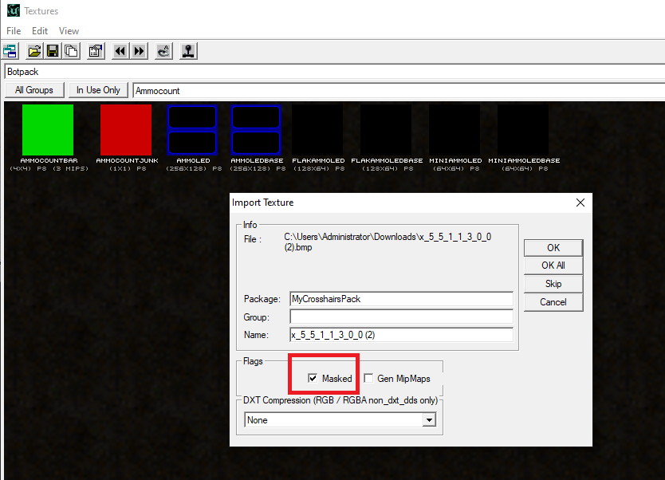Open the Botpack package selector
This screenshot has width=665, height=480.
click(333, 72)
